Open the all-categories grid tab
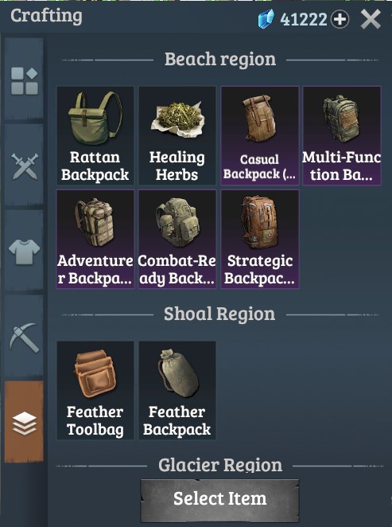Screen dimensions: 392x527 coord(24,79)
